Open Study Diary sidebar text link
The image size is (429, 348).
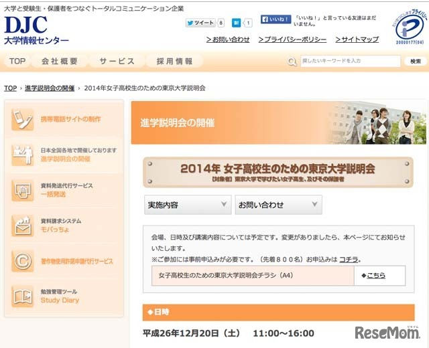60,300
